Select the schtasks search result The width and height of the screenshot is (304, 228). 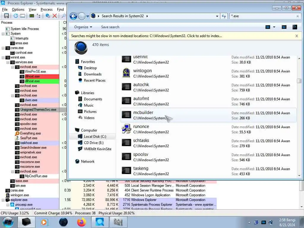coord(208,143)
